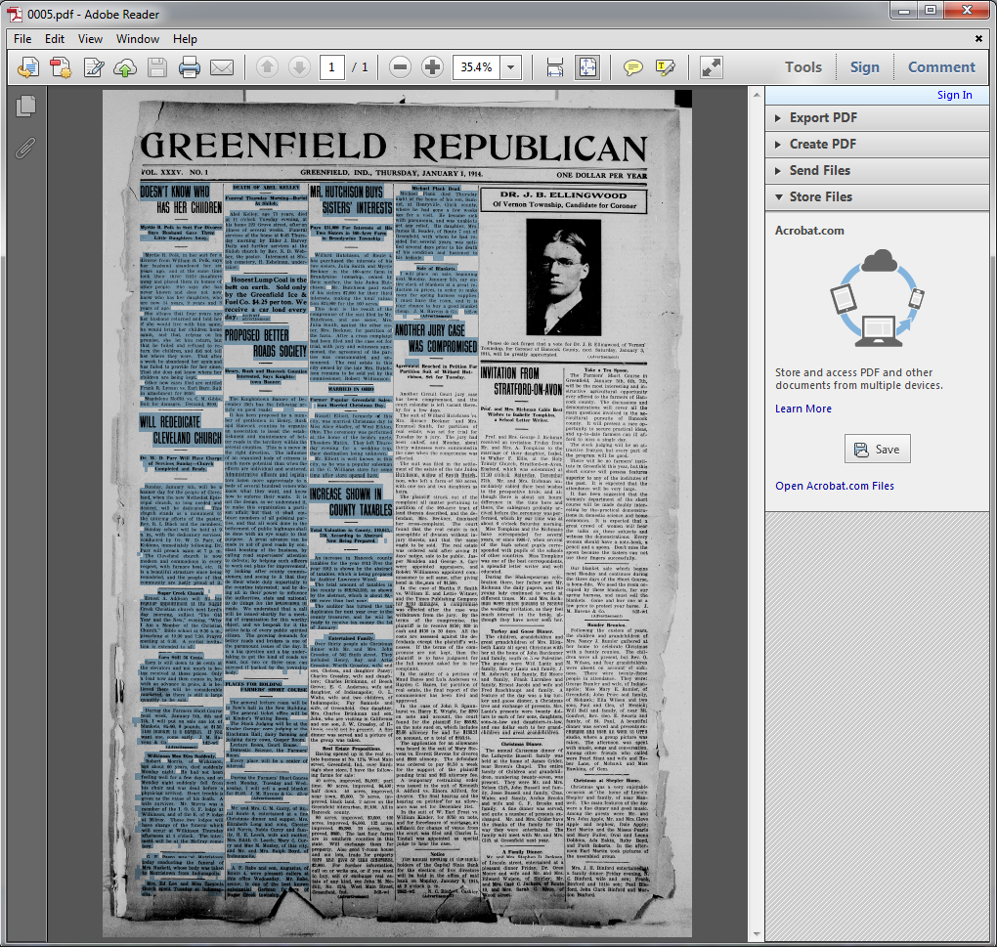
Task: Open the View menu
Action: pos(90,39)
